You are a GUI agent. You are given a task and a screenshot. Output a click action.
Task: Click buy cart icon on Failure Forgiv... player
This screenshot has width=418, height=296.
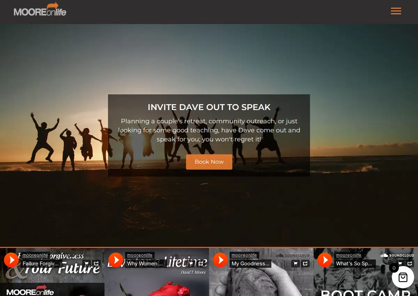86,264
